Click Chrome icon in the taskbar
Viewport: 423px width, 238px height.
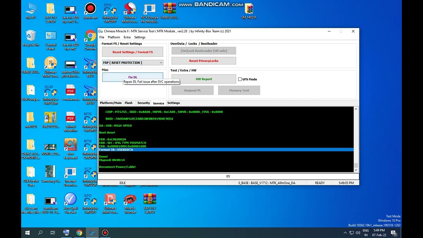click(x=79, y=233)
